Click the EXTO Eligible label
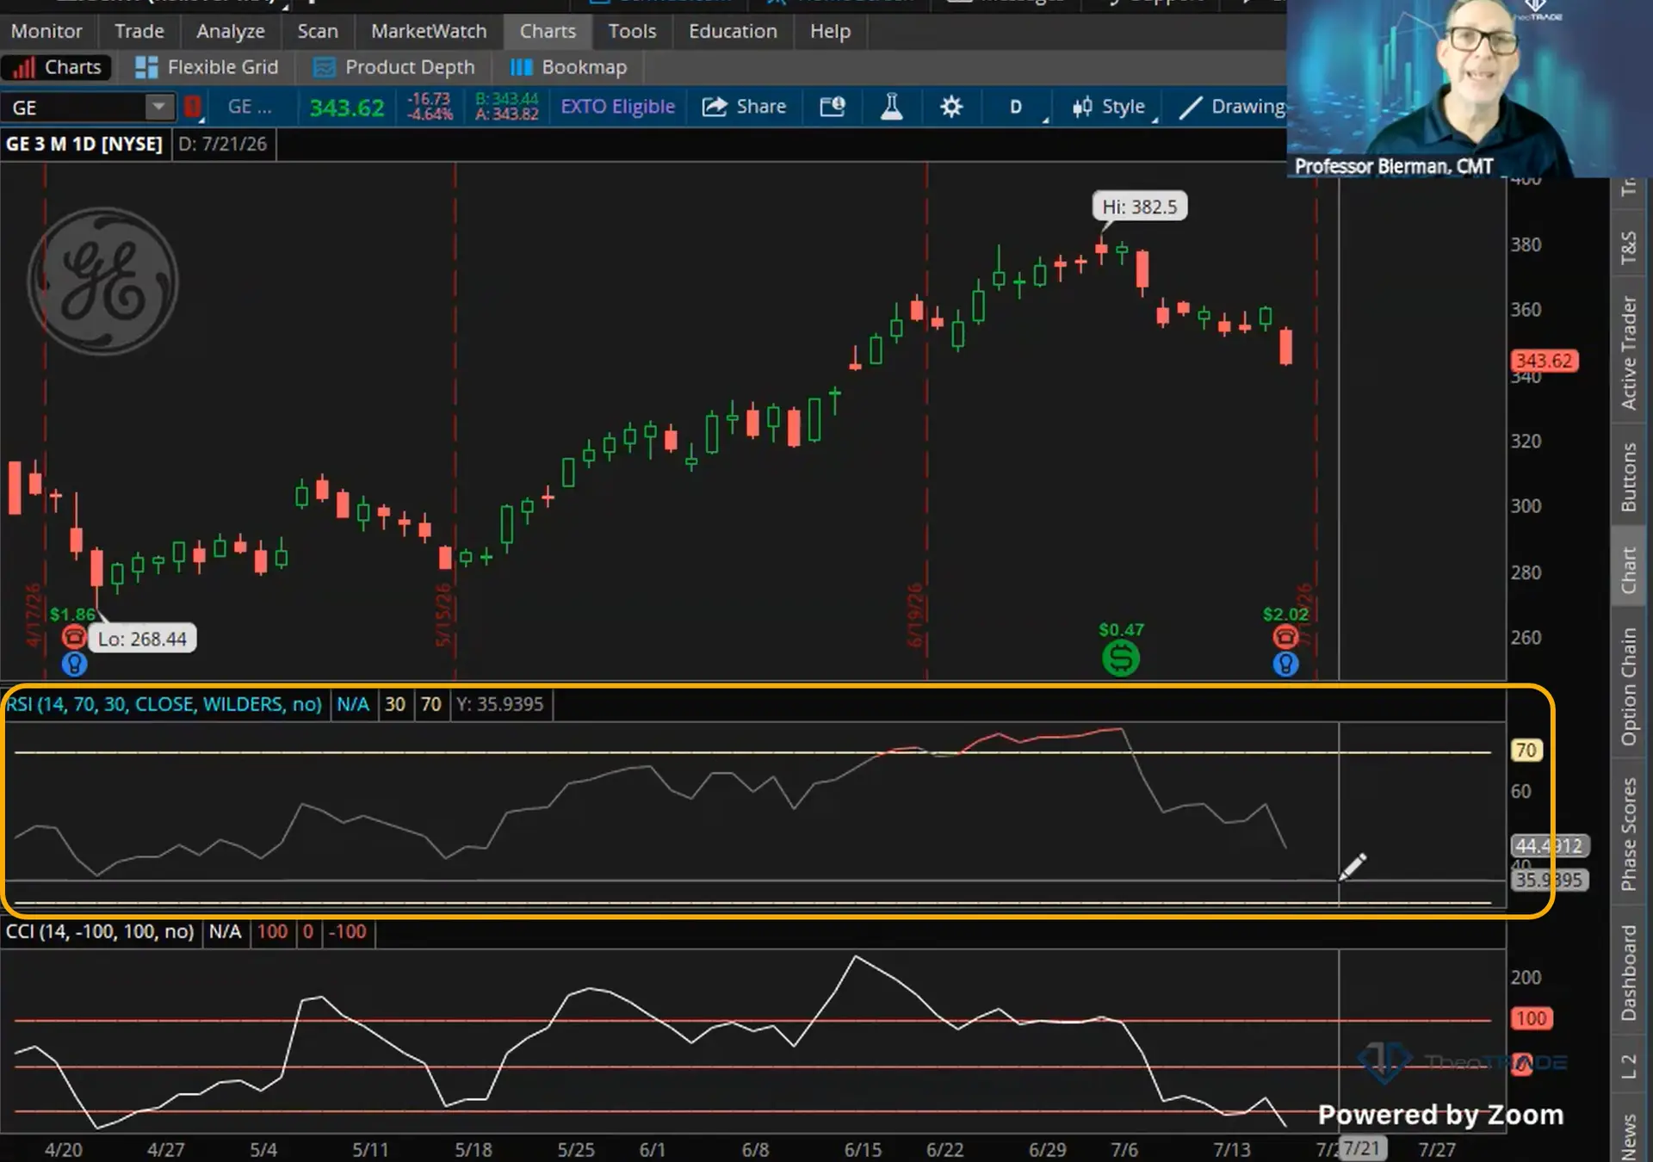The width and height of the screenshot is (1653, 1162). pos(617,107)
